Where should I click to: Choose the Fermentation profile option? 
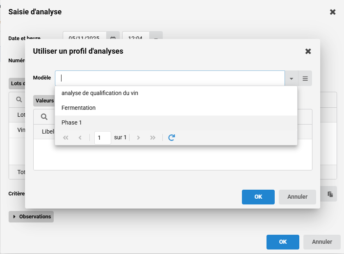coord(78,108)
